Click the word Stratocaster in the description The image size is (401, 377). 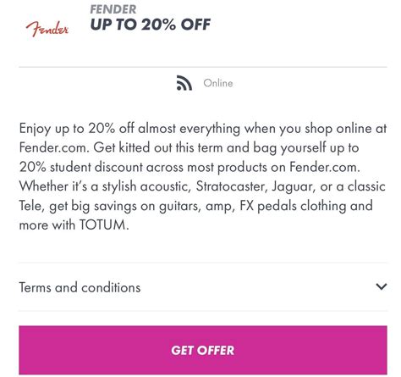coord(232,186)
